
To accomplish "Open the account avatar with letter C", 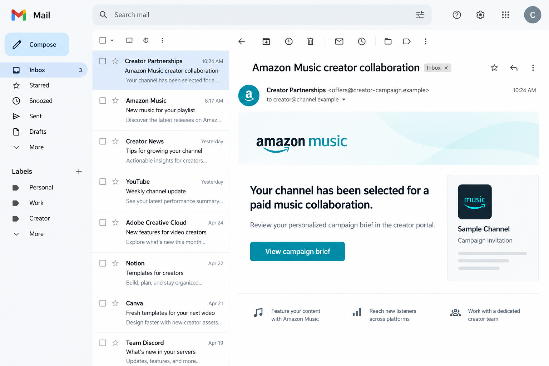I will (x=533, y=15).
